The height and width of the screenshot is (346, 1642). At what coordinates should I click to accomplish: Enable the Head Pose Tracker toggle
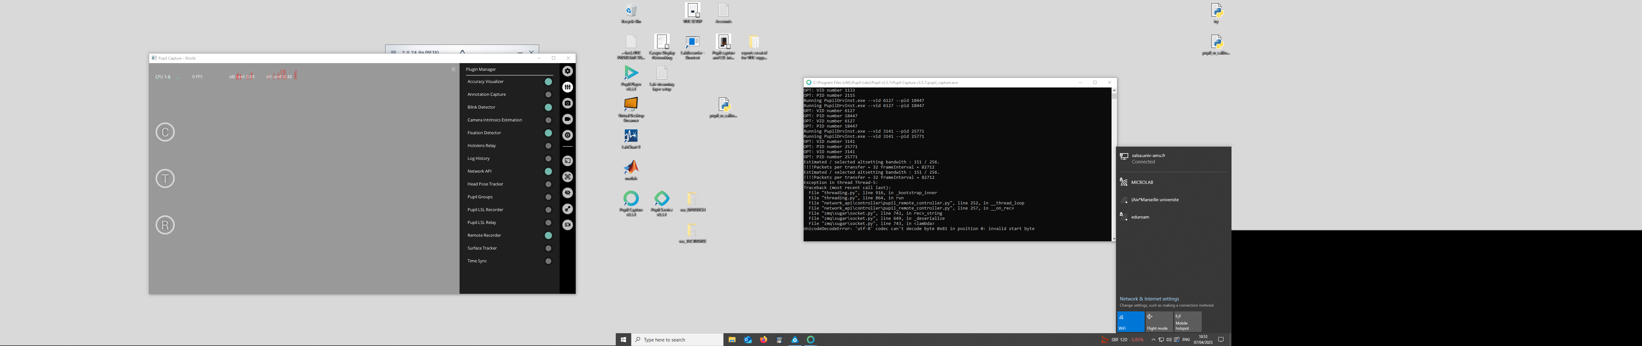547,184
